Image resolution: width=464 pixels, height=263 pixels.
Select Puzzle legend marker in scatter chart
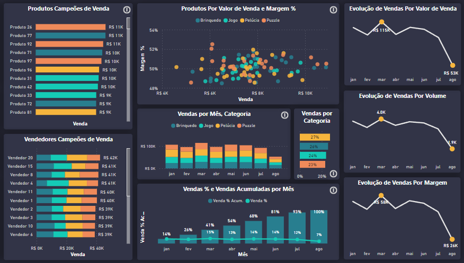(263, 20)
